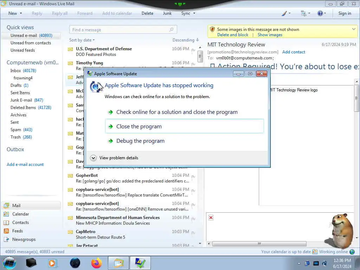
Task: Open the Newsgroups view icon
Action: pyautogui.click(x=6, y=239)
